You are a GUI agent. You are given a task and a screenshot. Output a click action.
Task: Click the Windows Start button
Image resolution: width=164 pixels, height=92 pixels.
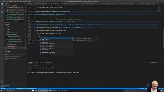pyautogui.click(x=2, y=91)
